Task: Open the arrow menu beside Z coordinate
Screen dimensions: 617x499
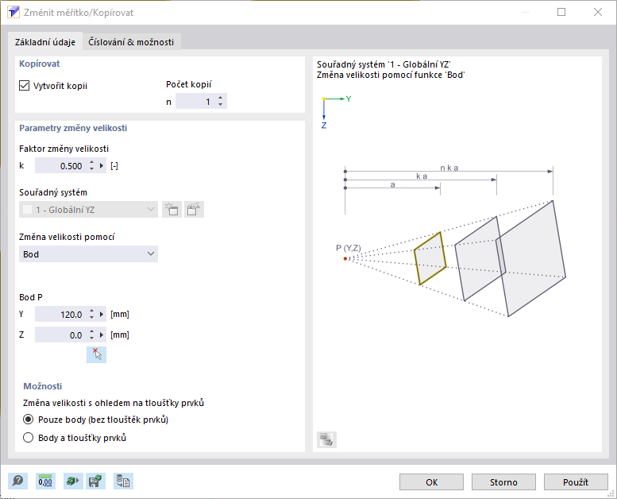Action: click(102, 335)
